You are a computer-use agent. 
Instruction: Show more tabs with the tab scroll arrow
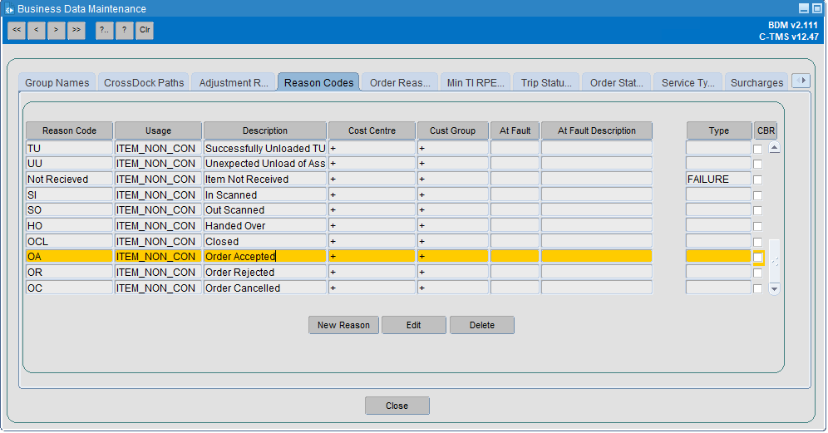point(801,81)
